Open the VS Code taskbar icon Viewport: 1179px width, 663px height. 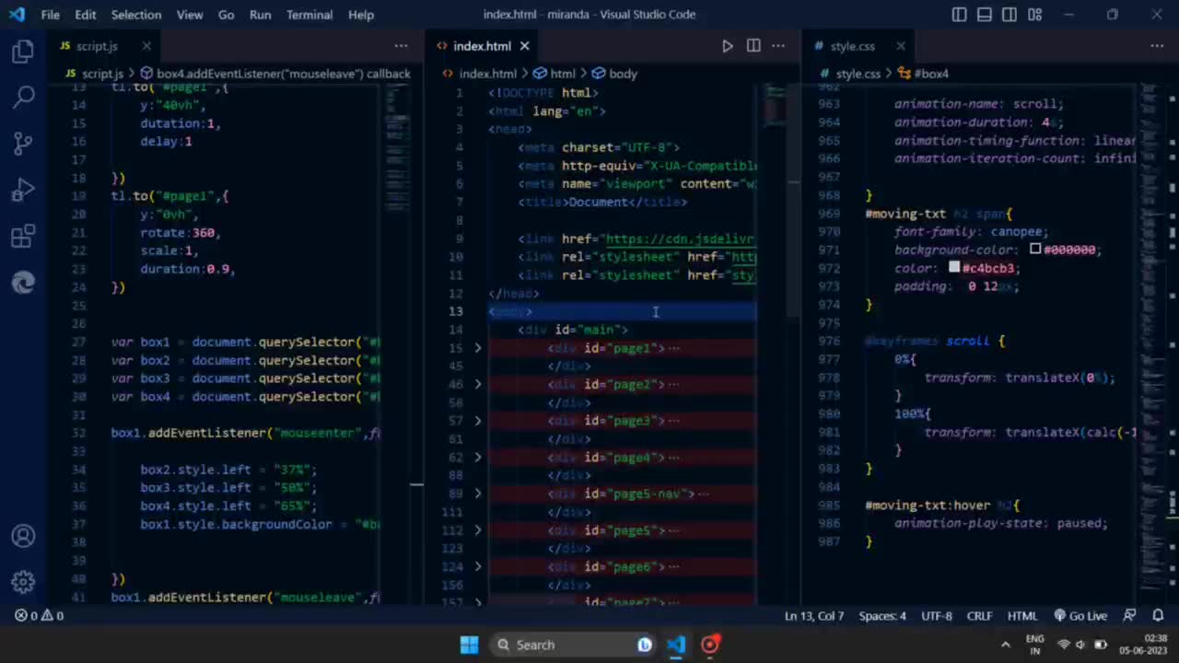click(676, 645)
